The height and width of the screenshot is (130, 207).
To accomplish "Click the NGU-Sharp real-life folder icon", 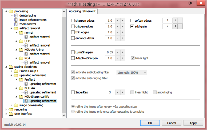I will [x=21, y=97].
